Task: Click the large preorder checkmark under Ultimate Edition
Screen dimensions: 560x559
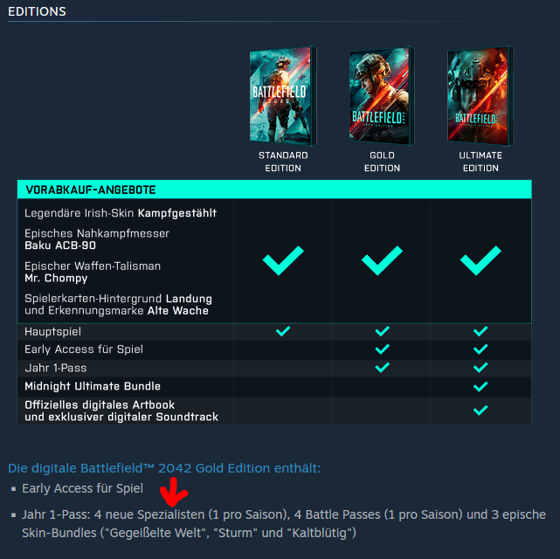Action: click(x=480, y=260)
